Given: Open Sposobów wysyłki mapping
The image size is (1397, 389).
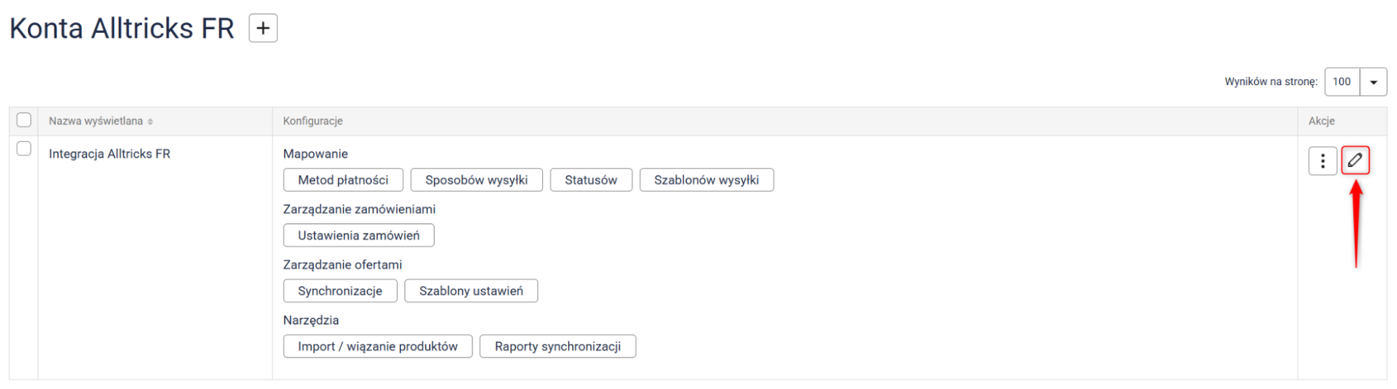Looking at the screenshot, I should click(x=477, y=180).
